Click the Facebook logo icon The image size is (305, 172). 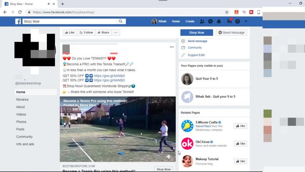(x=18, y=21)
